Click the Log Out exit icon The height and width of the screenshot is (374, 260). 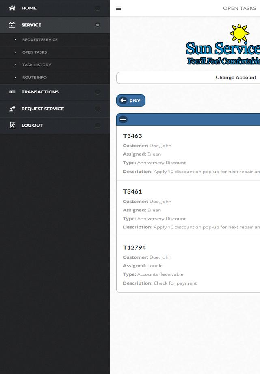click(12, 125)
